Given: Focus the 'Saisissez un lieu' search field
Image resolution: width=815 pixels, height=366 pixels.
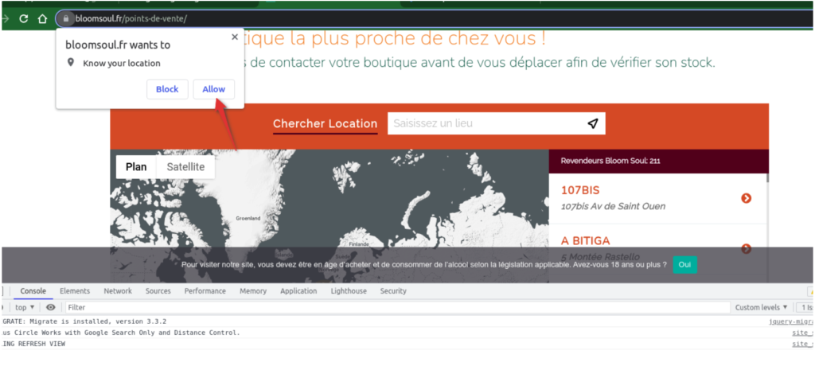Looking at the screenshot, I should coord(497,124).
